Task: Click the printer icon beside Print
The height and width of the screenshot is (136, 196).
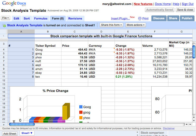Action: coord(140,18)
